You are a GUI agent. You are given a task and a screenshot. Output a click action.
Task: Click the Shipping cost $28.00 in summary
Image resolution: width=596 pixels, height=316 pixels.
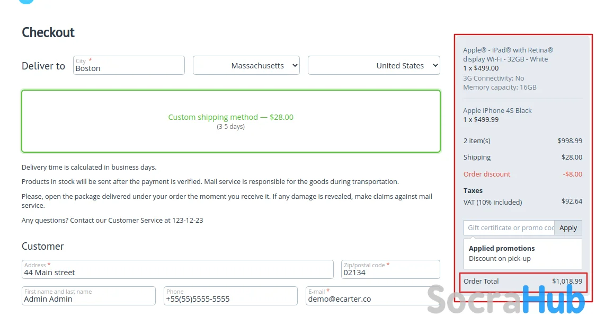[572, 157]
